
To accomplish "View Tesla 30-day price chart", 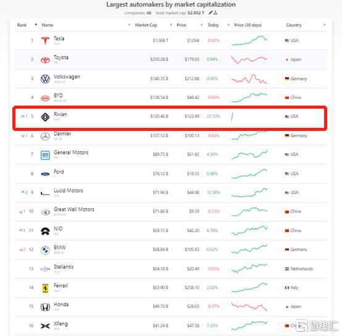I will coord(249,40).
